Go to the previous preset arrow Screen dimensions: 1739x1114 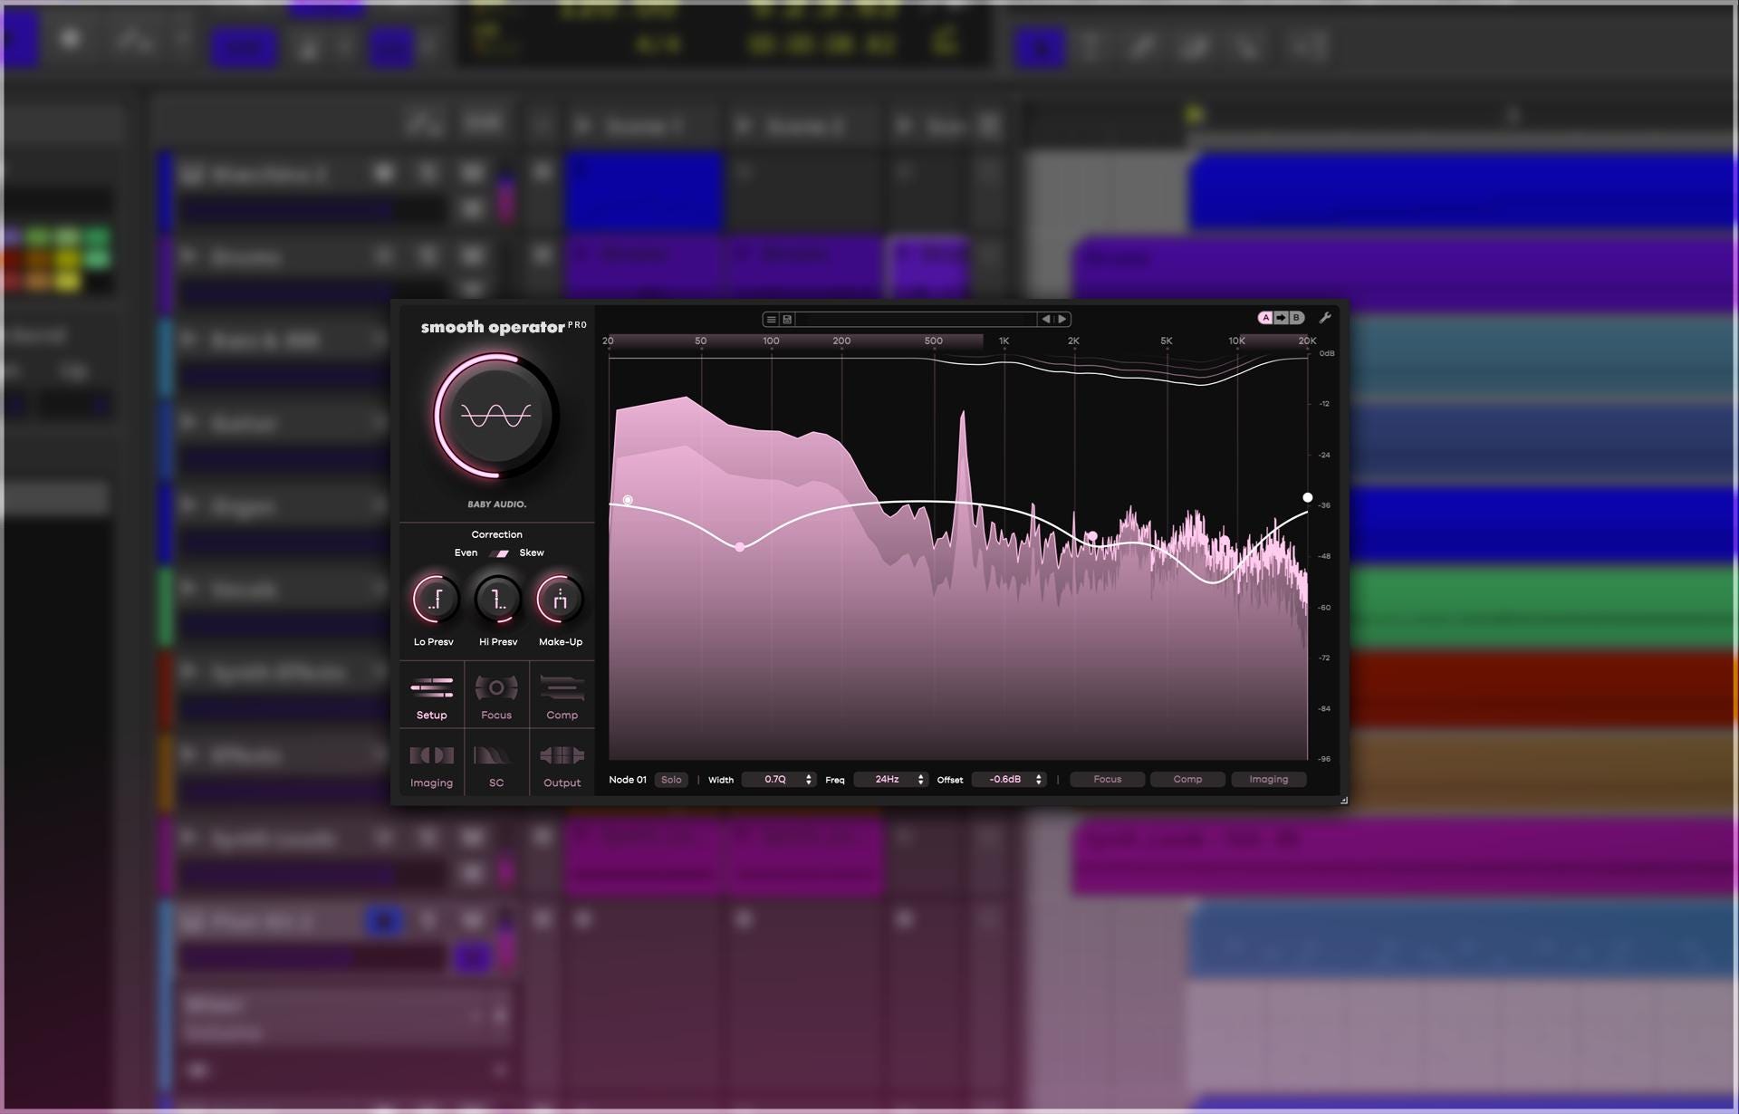(1046, 319)
